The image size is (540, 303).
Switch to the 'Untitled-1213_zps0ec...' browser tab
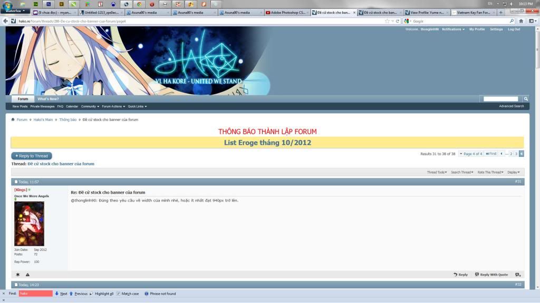click(x=101, y=13)
